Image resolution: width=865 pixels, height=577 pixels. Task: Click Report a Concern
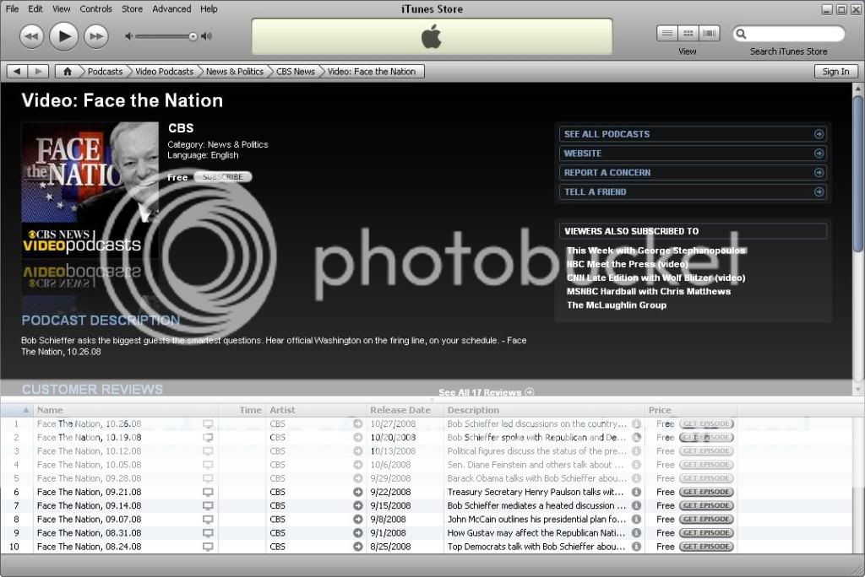pyautogui.click(x=693, y=172)
